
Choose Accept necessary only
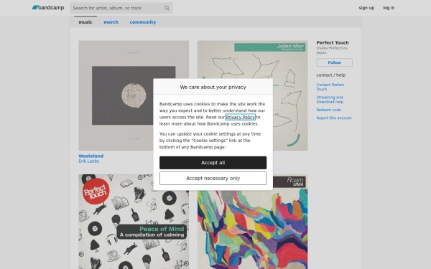(x=213, y=179)
